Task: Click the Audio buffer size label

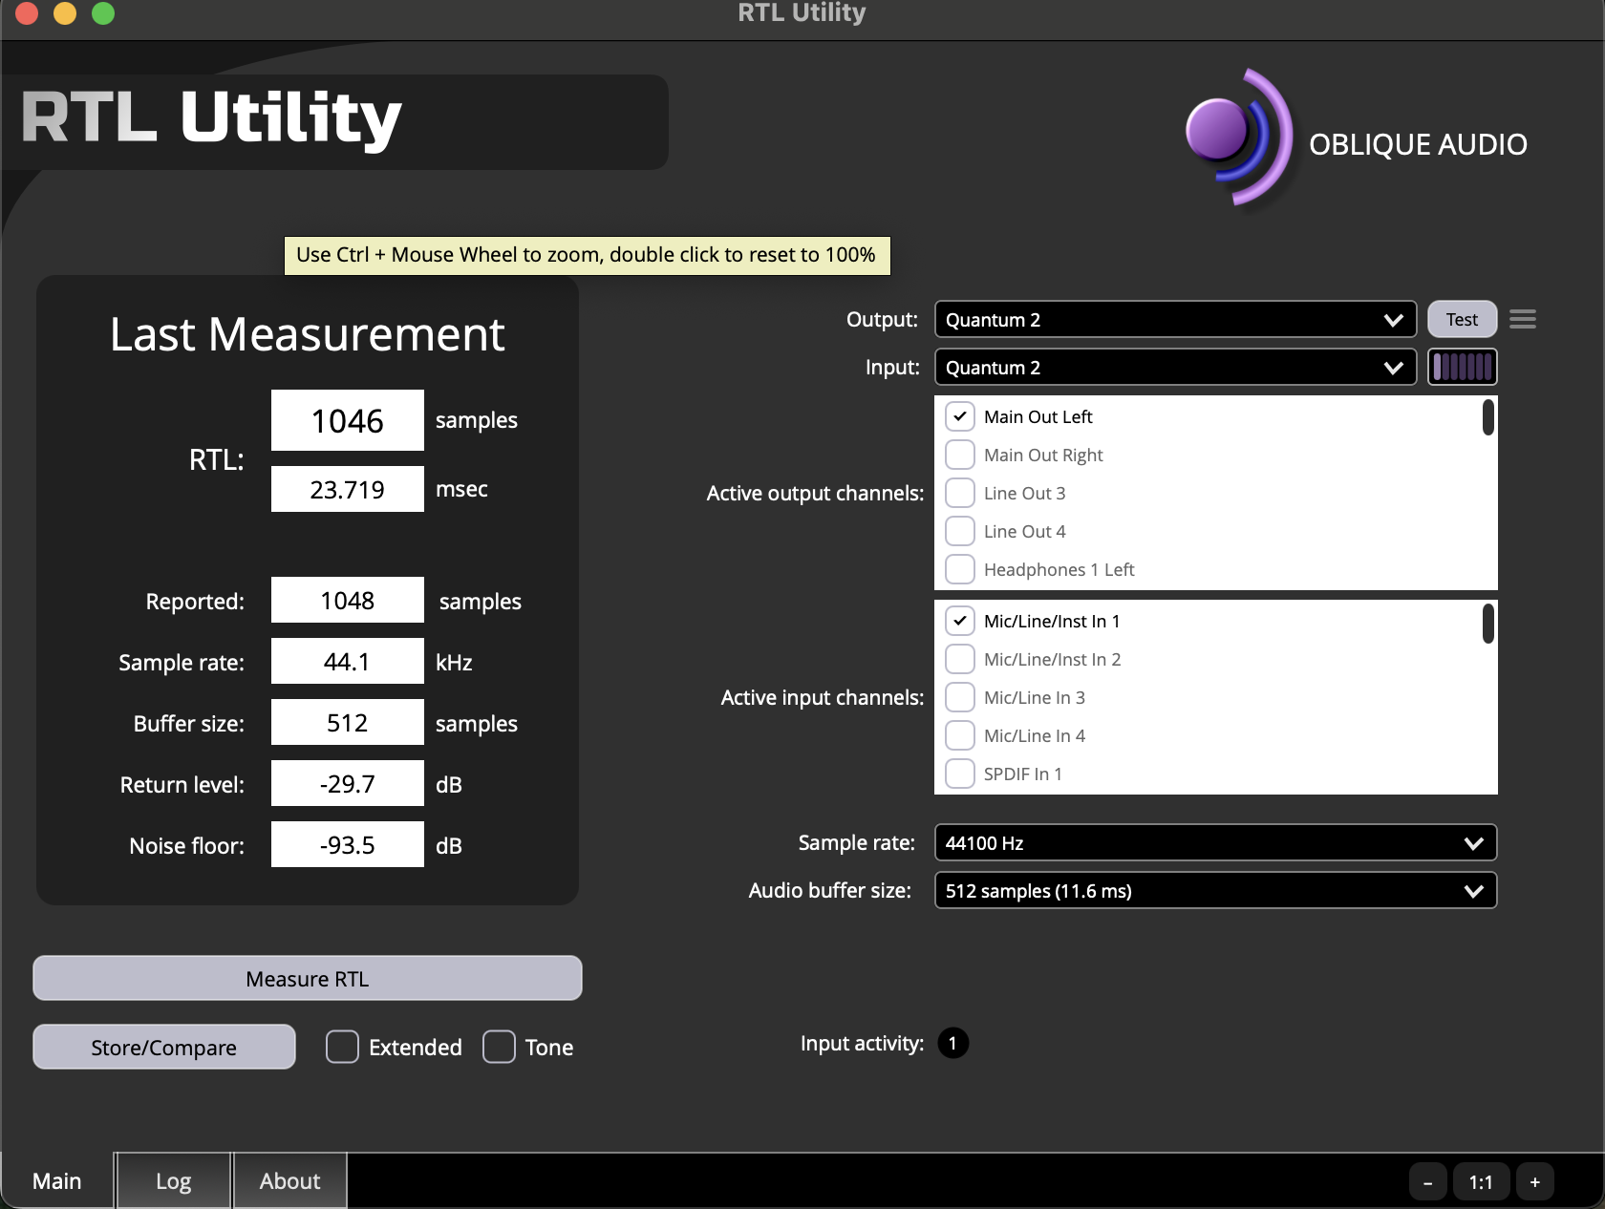Action: [830, 890]
